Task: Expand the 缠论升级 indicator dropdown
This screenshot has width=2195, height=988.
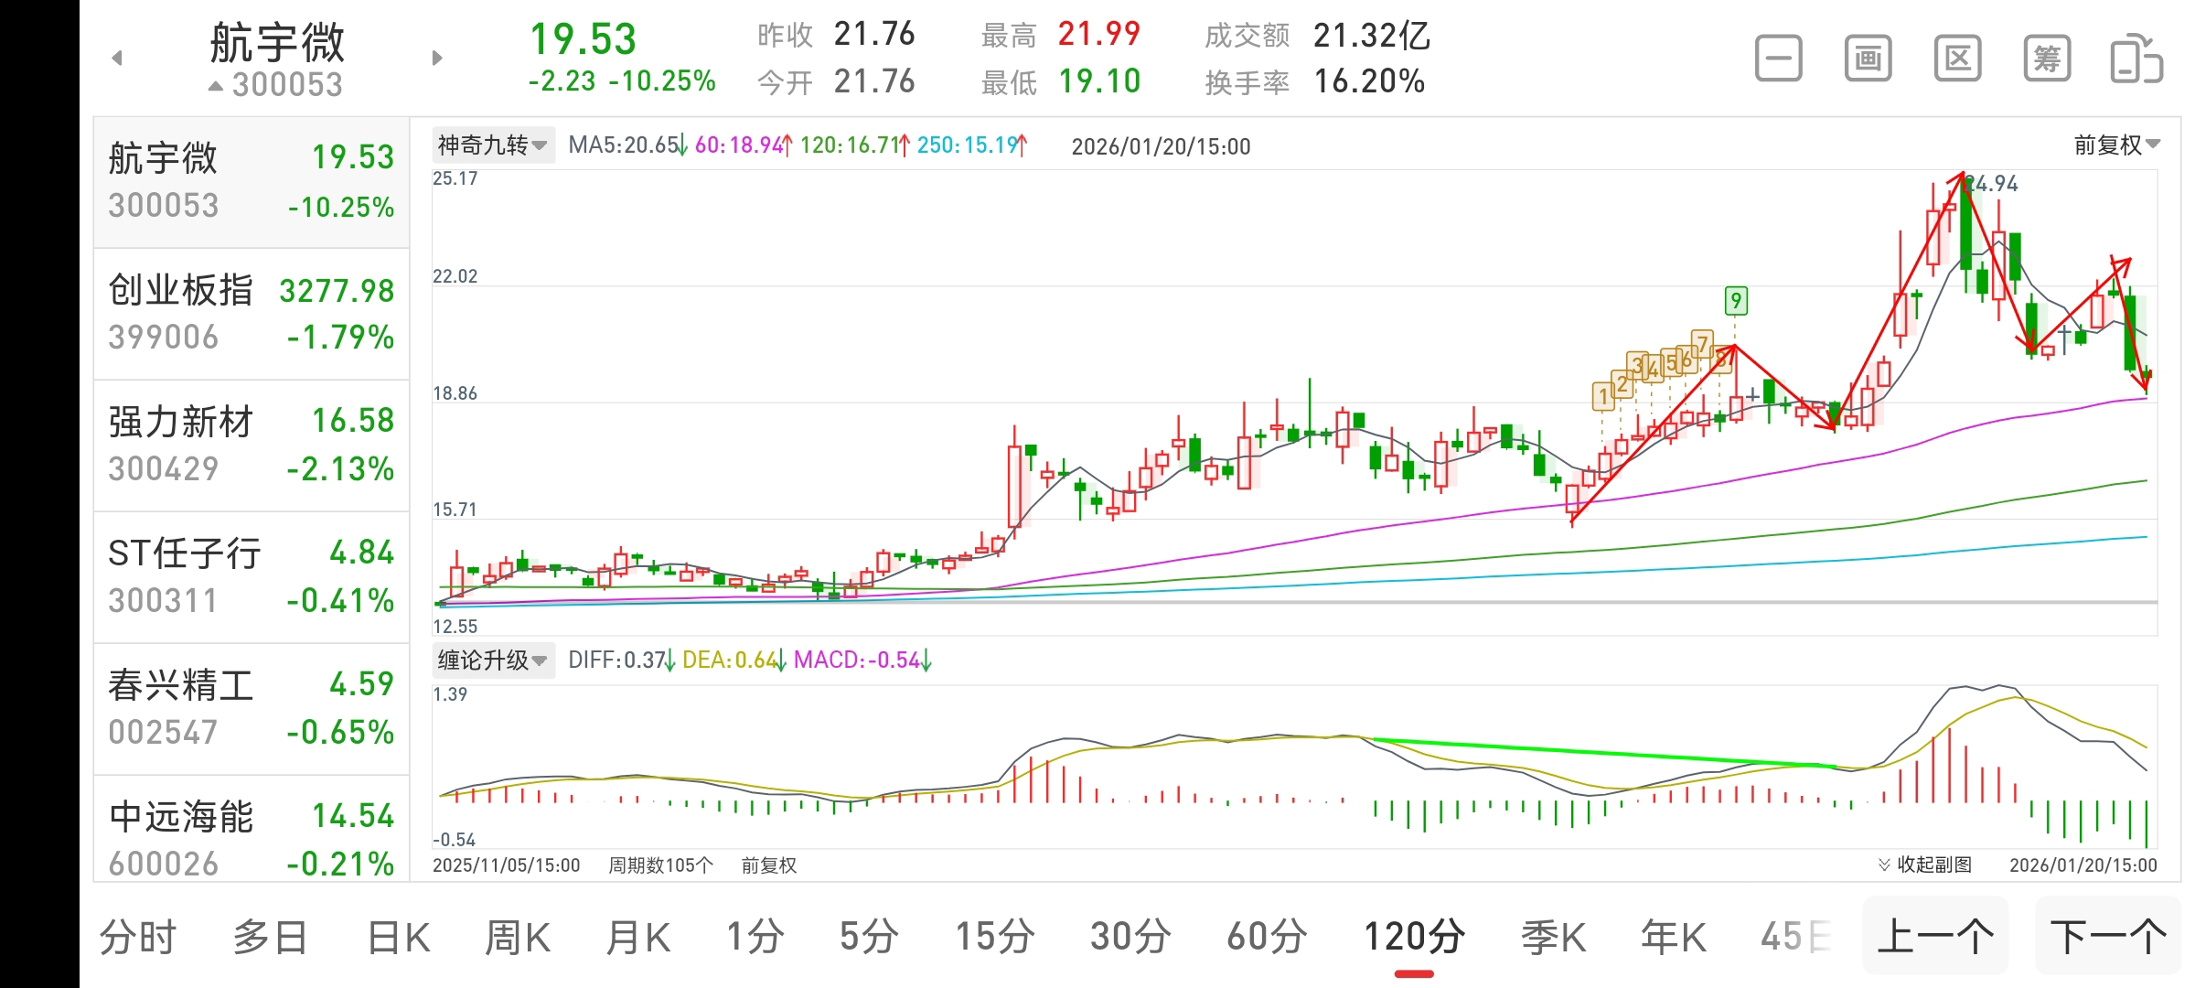Action: click(x=493, y=660)
